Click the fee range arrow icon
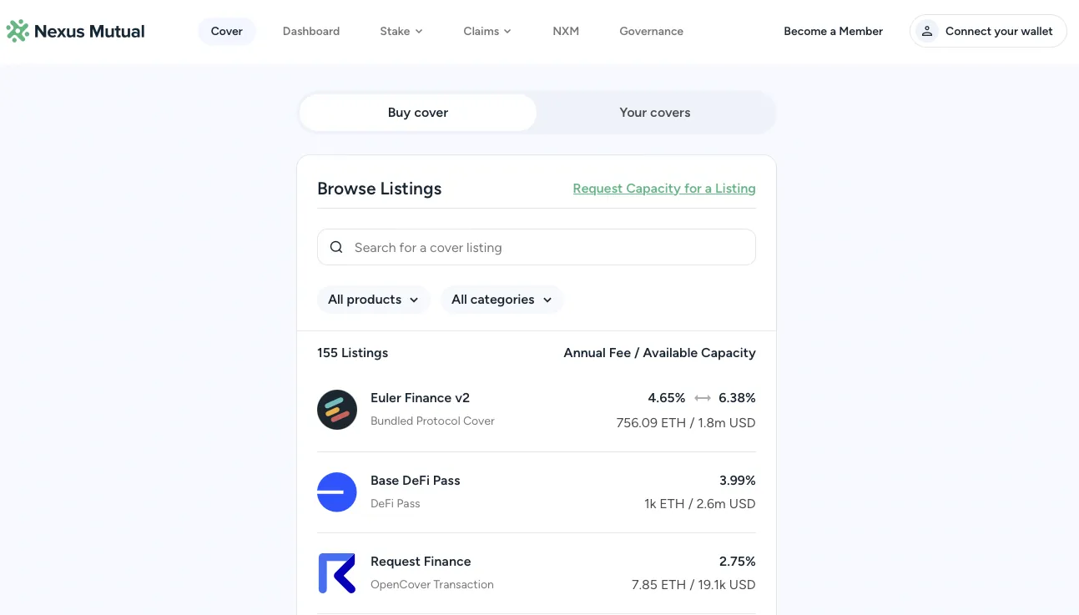 [702, 398]
